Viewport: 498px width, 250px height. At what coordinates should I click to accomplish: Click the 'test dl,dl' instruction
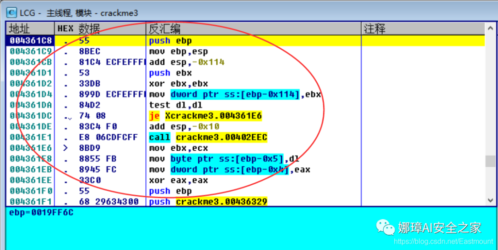tap(176, 105)
